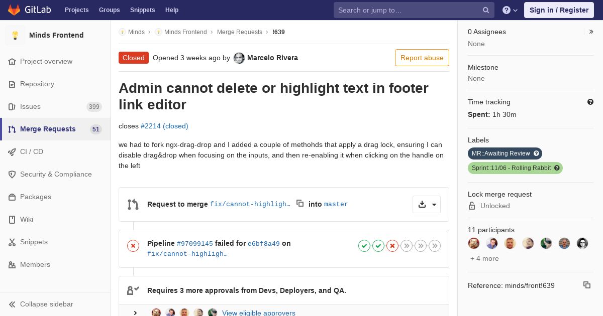Show the + 4 more participants

(484, 258)
